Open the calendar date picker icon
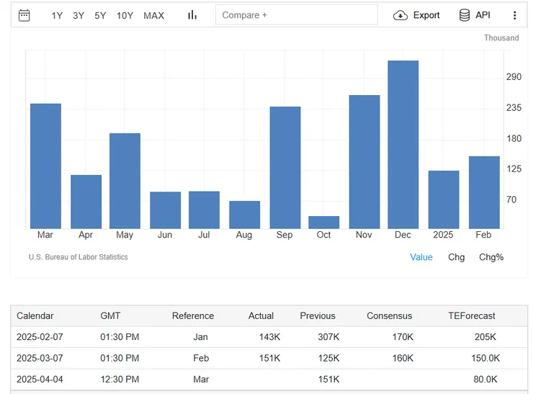The height and width of the screenshot is (394, 533). click(x=24, y=15)
